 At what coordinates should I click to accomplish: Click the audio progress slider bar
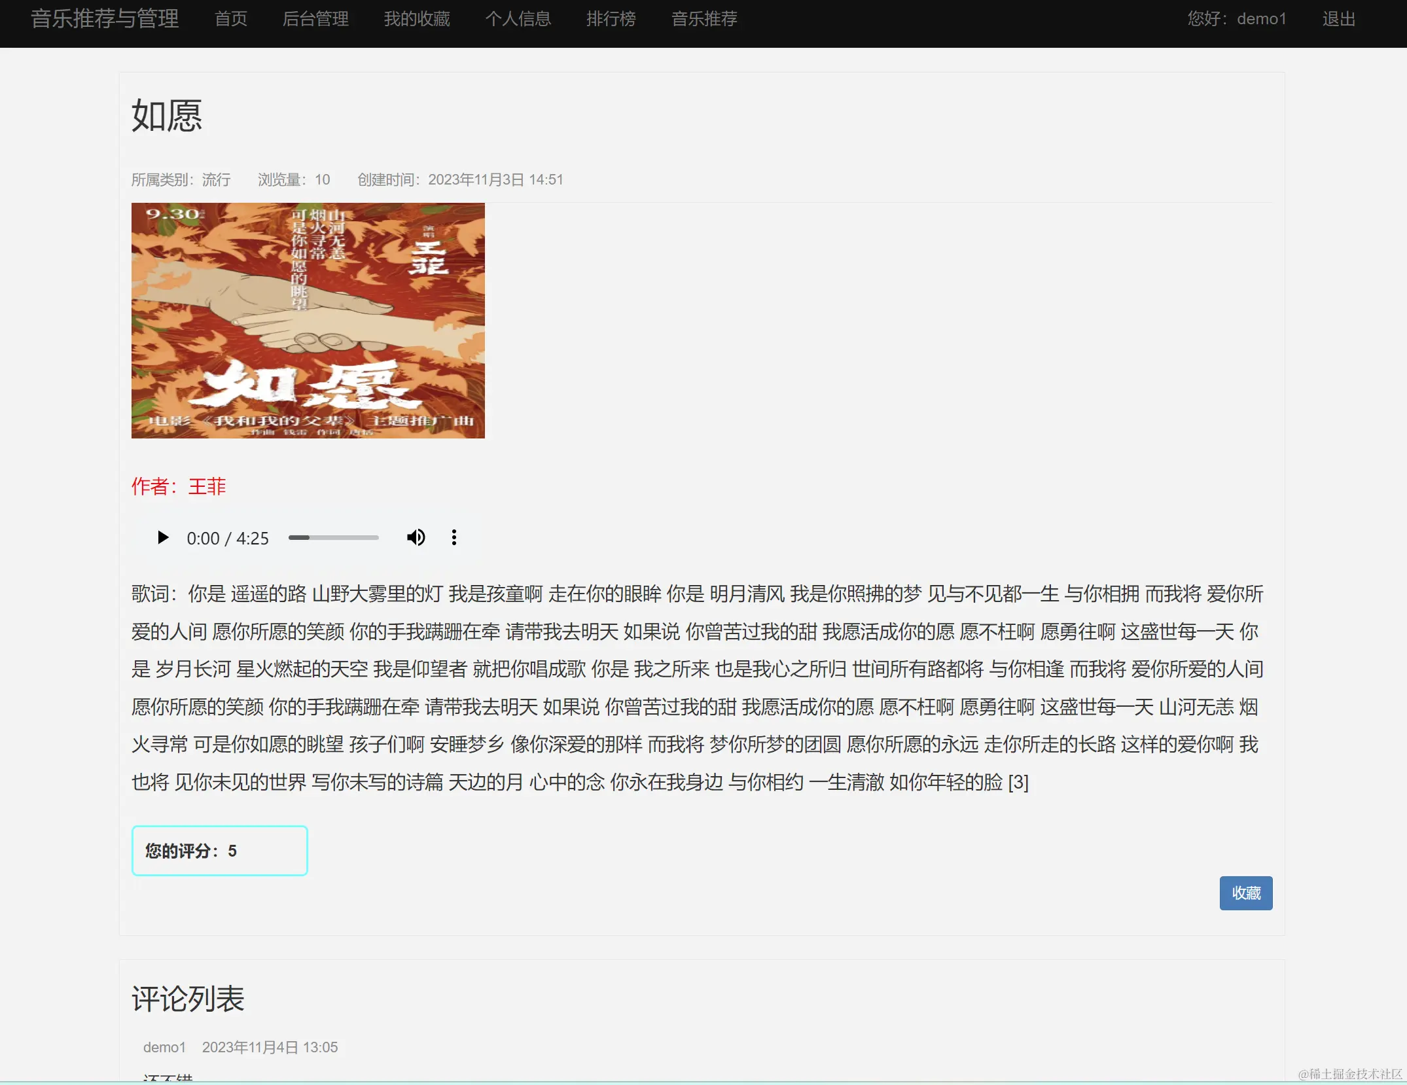pyautogui.click(x=333, y=538)
